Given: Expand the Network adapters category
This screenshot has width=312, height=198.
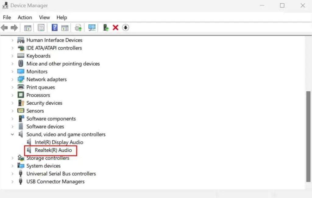Looking at the screenshot, I should [x=12, y=79].
